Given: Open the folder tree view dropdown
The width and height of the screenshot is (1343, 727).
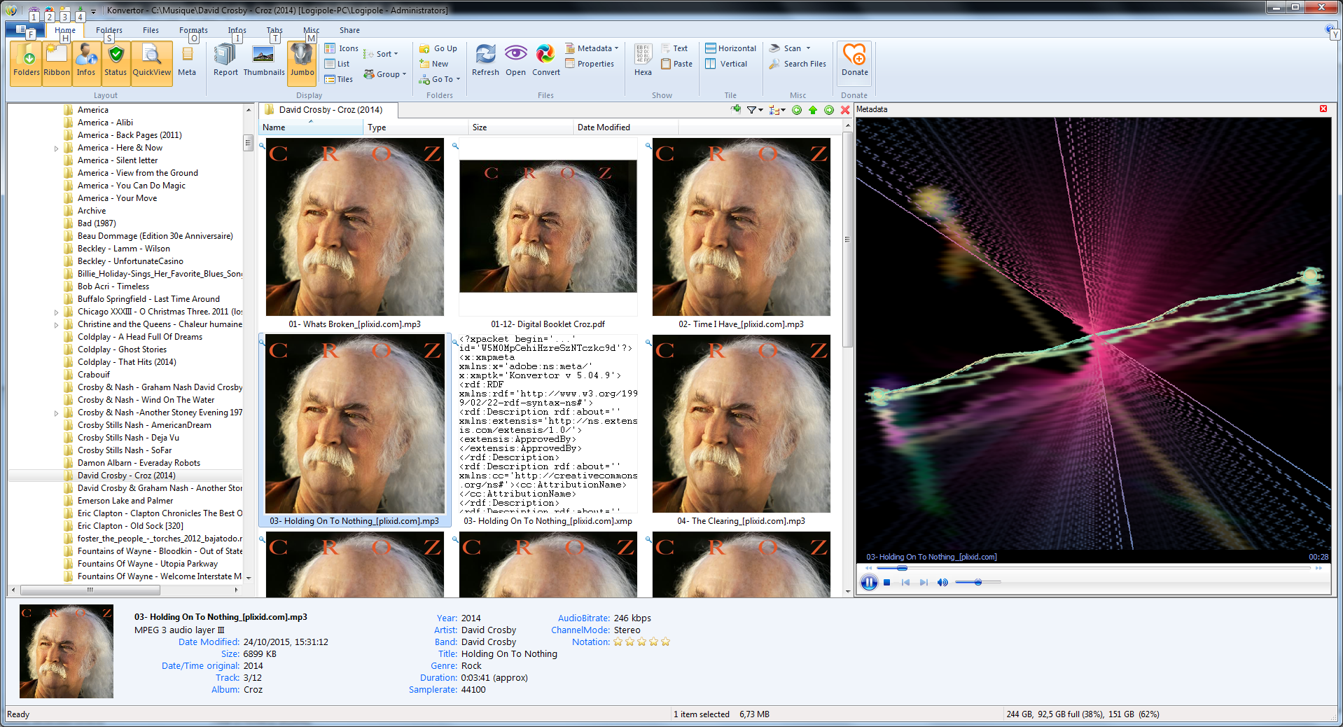Looking at the screenshot, I should [x=777, y=110].
